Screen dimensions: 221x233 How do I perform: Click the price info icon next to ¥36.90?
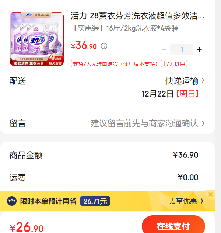click(x=104, y=46)
